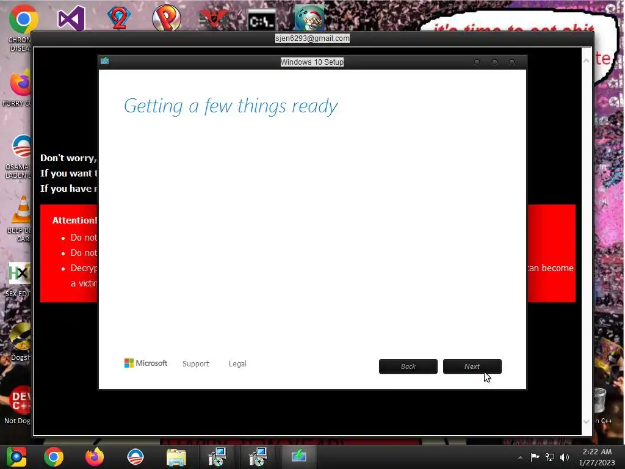Open the Firefox desktop shortcut labeled FURRY
The height and width of the screenshot is (469, 625).
pos(20,83)
